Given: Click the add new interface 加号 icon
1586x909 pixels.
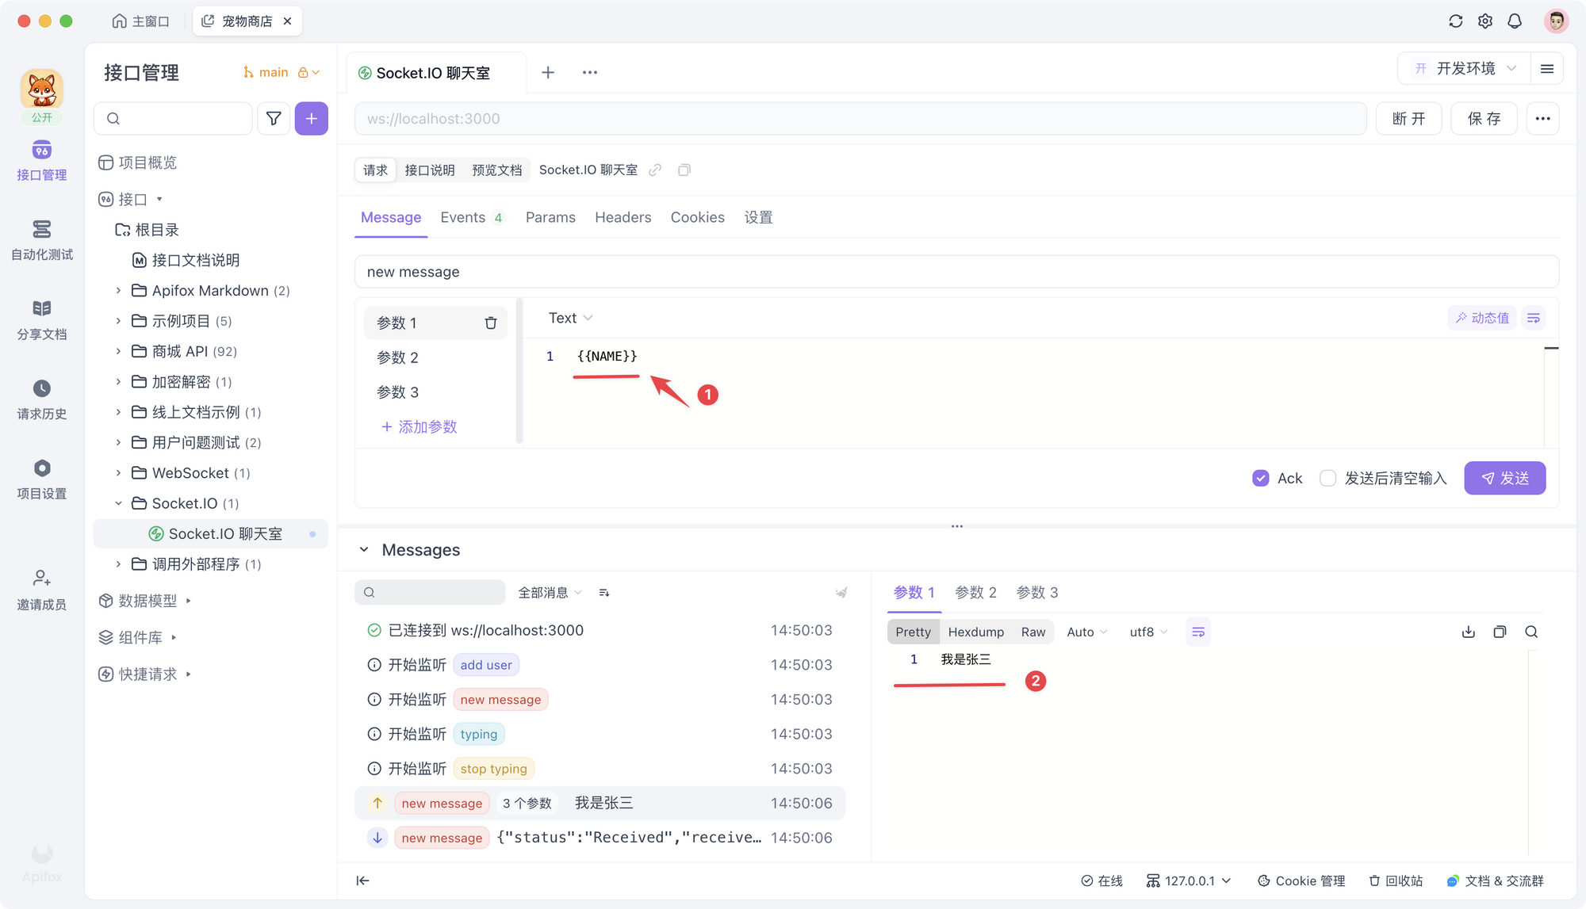Looking at the screenshot, I should (310, 117).
